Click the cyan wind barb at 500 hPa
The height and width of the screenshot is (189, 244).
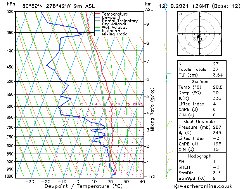click(x=168, y=77)
